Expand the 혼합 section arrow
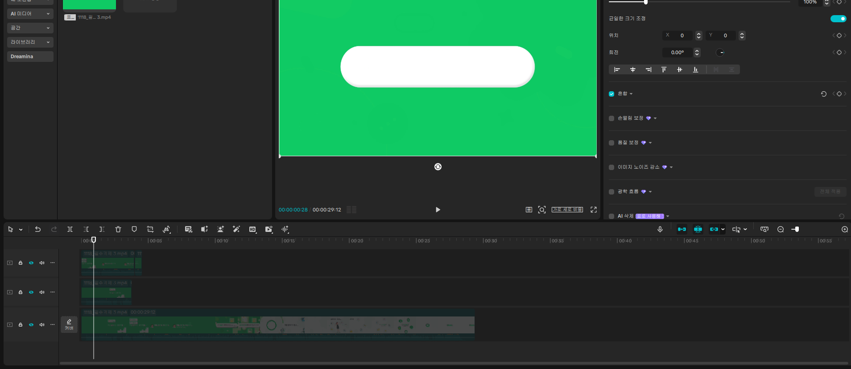This screenshot has width=851, height=369. (631, 94)
